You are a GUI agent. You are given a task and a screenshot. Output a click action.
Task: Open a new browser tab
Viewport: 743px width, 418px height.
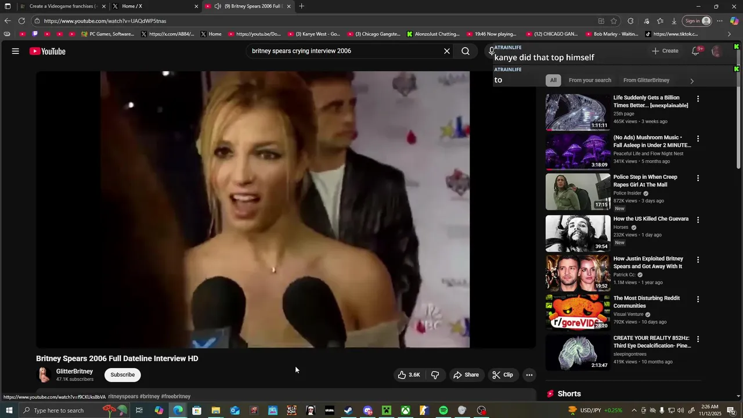point(301,6)
